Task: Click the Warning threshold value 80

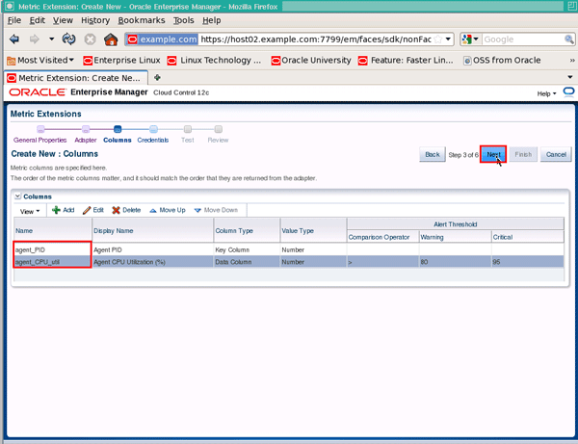Action: click(424, 262)
